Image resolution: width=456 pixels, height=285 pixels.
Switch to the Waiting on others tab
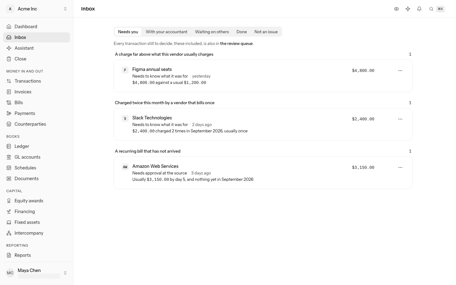point(212,32)
